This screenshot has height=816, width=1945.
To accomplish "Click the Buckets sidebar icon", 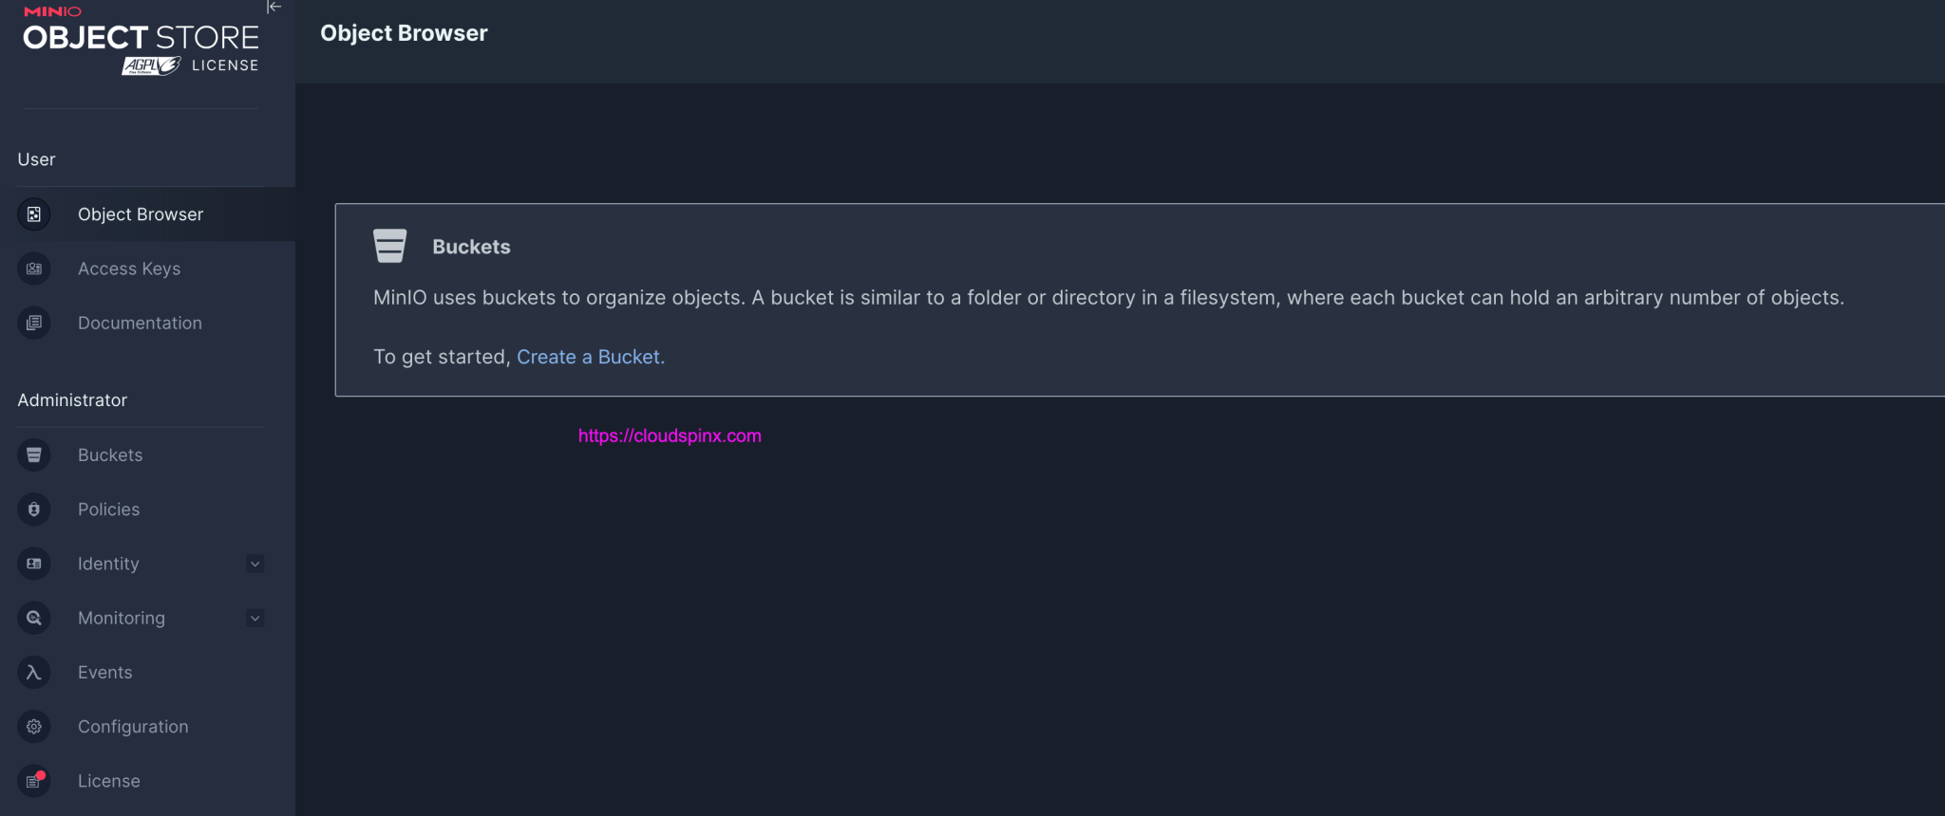I will pos(34,455).
